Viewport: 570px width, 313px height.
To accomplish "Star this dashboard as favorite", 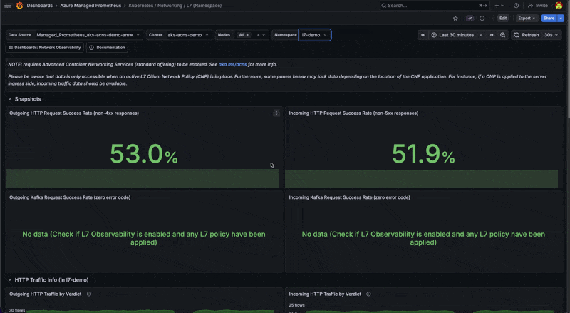I will 455,19.
